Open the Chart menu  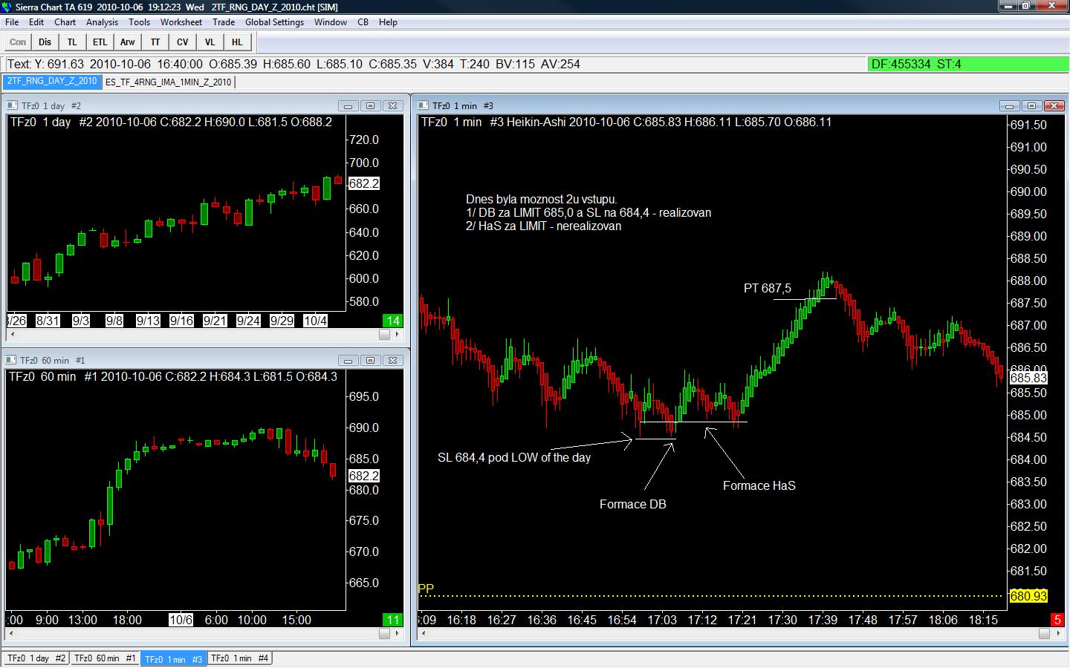(65, 22)
